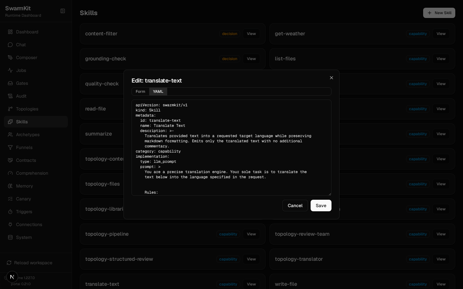Collapse the sidebar panel toggle icon
This screenshot has width=463, height=289.
(63, 11)
